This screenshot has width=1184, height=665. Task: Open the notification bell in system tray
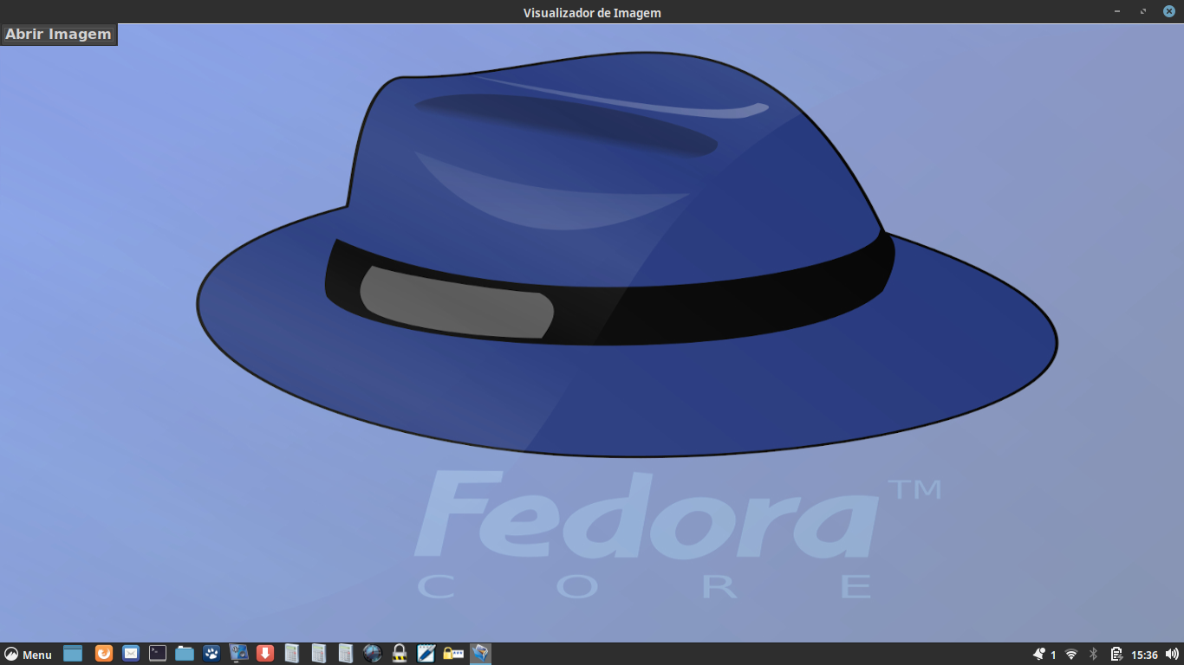tap(1039, 655)
